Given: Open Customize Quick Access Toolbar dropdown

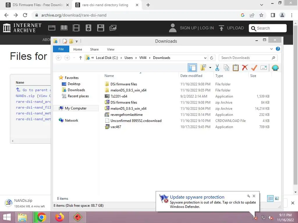Looking at the screenshot, I should pos(77,41).
